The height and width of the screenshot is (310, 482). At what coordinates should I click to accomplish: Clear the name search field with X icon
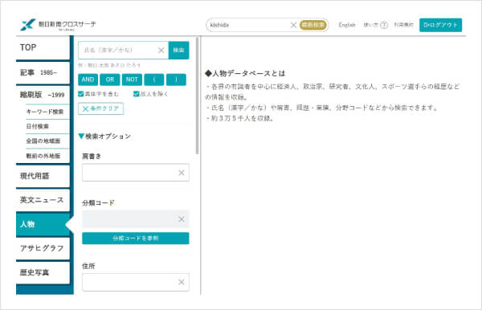click(x=161, y=50)
